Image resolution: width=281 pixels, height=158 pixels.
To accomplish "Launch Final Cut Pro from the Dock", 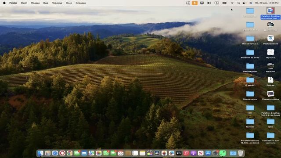I will 150,153.
